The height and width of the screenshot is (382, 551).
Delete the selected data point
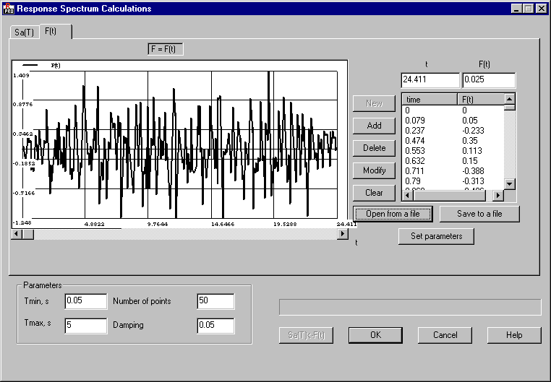tap(375, 148)
